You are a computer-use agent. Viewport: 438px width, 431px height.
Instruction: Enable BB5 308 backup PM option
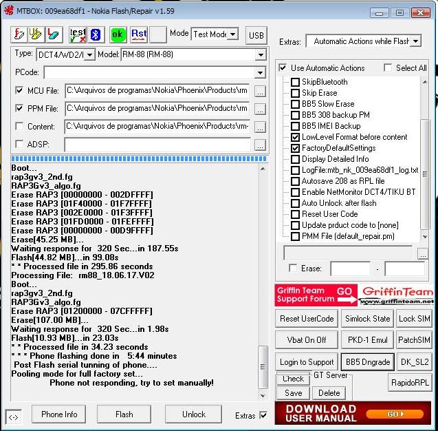(x=295, y=115)
